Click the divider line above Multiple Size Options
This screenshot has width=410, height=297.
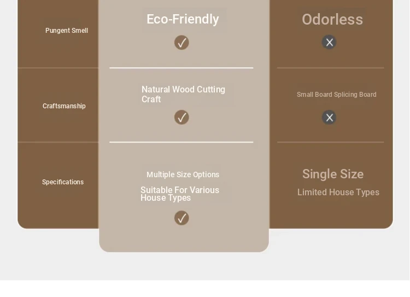181,142
